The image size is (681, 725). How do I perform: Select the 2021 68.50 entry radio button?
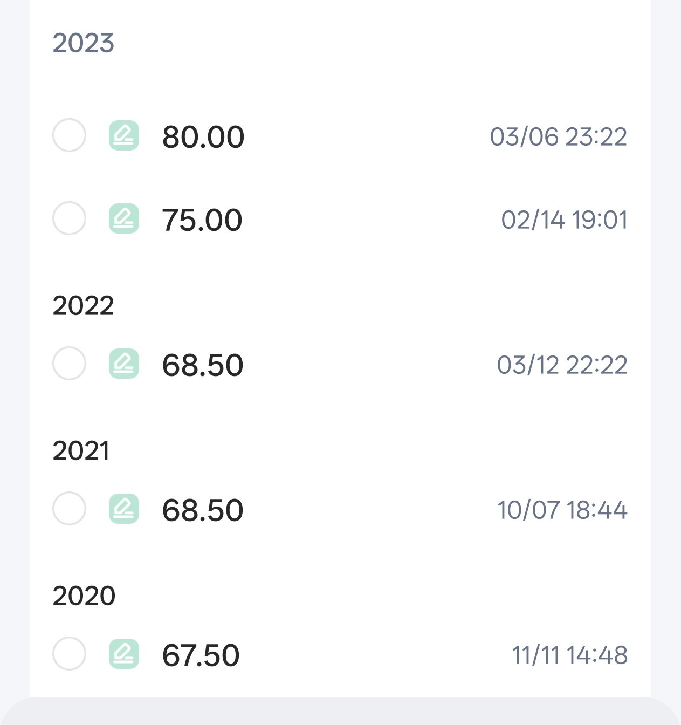coord(69,509)
